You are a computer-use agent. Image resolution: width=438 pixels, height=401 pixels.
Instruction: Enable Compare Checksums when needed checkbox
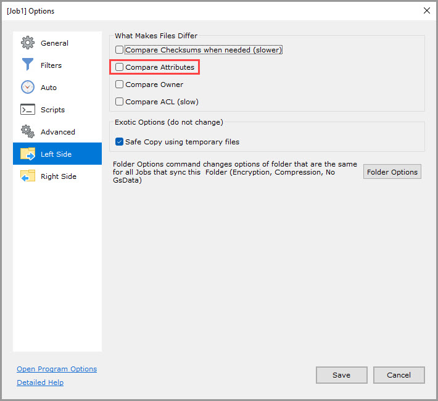pyautogui.click(x=120, y=50)
